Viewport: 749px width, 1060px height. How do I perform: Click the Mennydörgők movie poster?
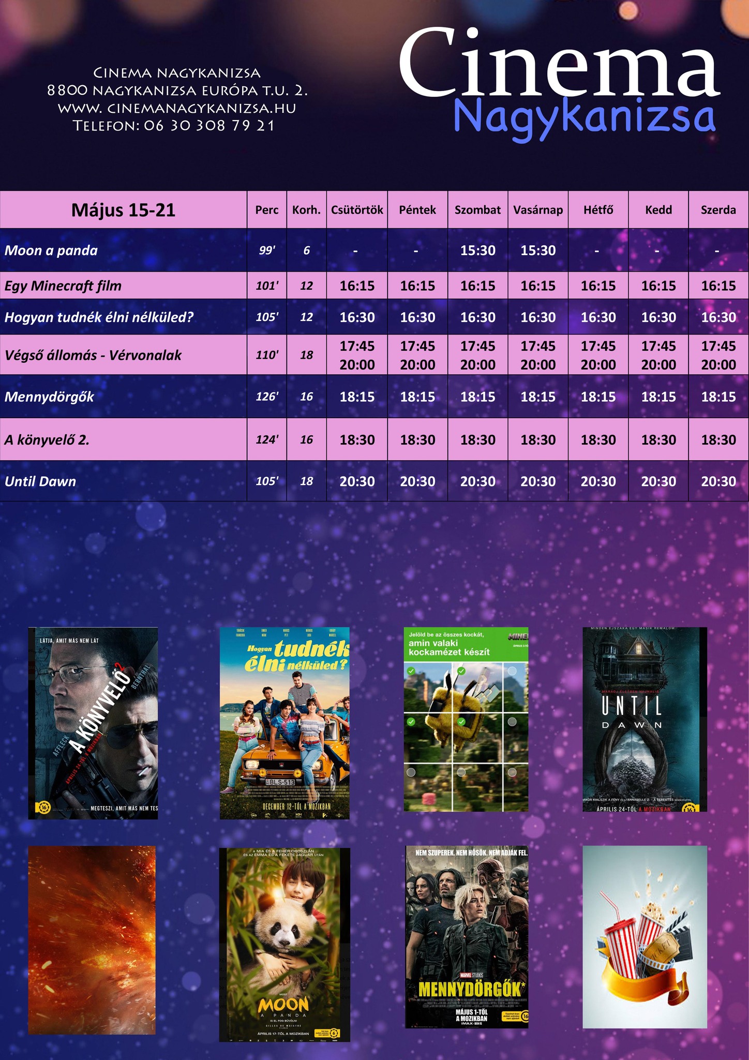point(467,937)
